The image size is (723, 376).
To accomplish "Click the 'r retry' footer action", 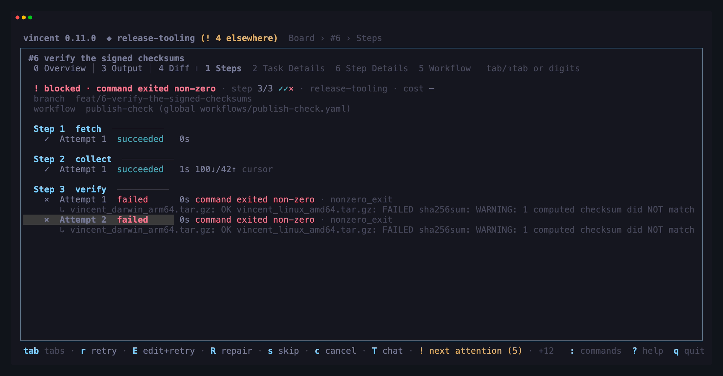I will 99,351.
